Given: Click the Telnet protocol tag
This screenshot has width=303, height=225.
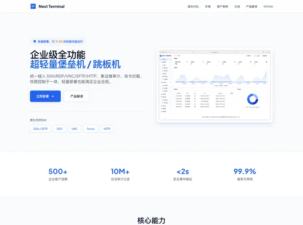Looking at the screenshot, I should (x=90, y=129).
